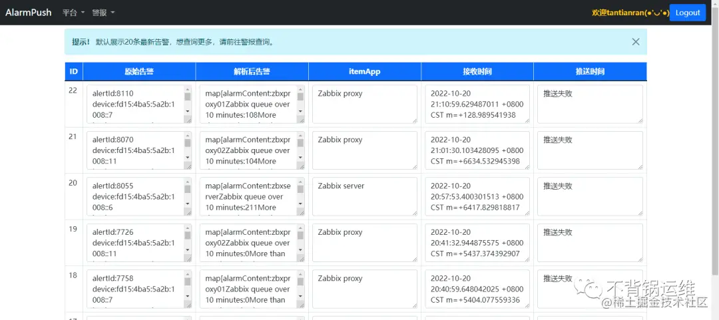
Task: Click resize handle of row 20 推送失败 field
Action: click(640, 213)
